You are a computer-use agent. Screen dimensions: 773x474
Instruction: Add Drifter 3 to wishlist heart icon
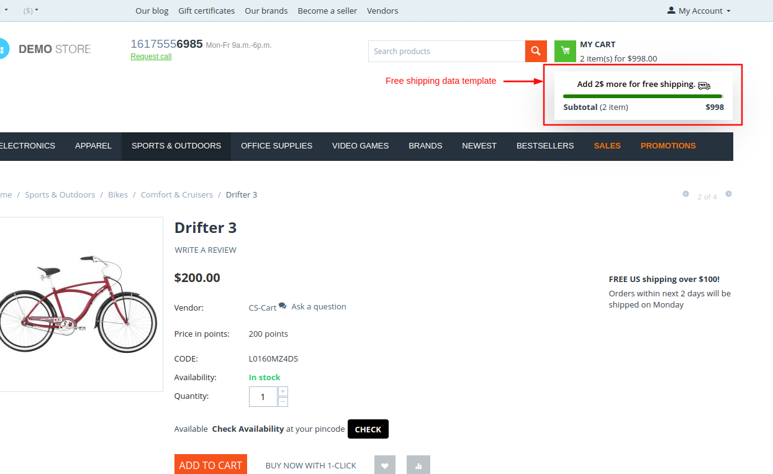click(385, 465)
